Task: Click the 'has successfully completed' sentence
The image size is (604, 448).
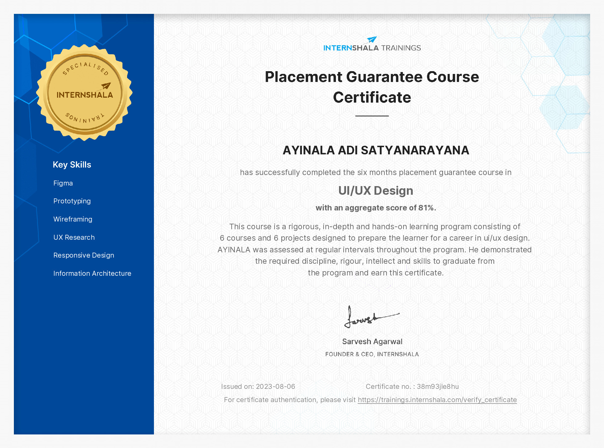Action: (376, 173)
